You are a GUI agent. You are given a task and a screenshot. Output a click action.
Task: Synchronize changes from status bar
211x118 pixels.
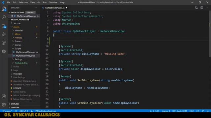tap(16, 111)
